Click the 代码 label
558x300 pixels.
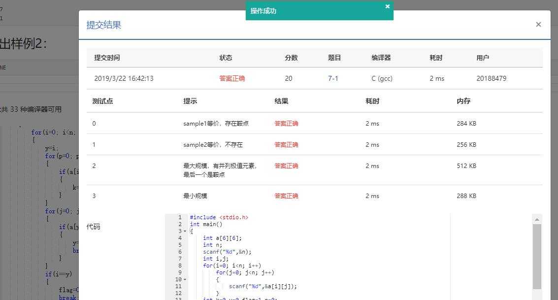point(93,227)
